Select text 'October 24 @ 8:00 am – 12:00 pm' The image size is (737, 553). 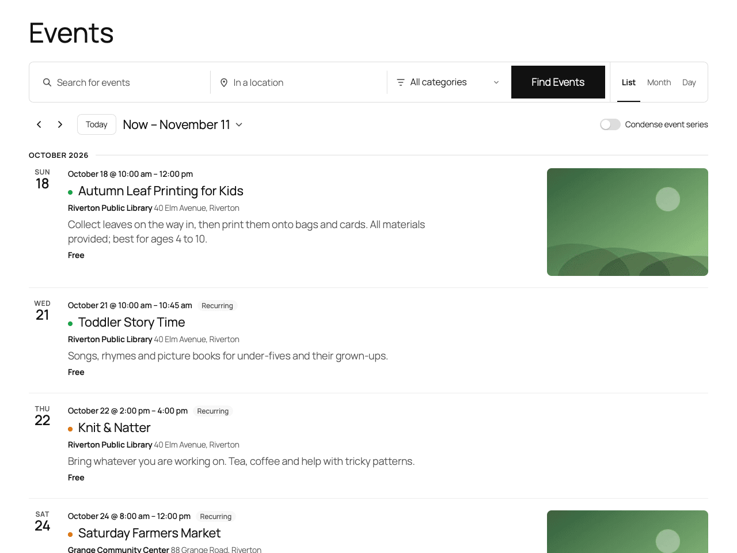click(129, 516)
